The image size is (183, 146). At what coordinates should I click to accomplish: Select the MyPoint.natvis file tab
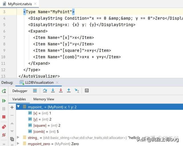click(19, 4)
